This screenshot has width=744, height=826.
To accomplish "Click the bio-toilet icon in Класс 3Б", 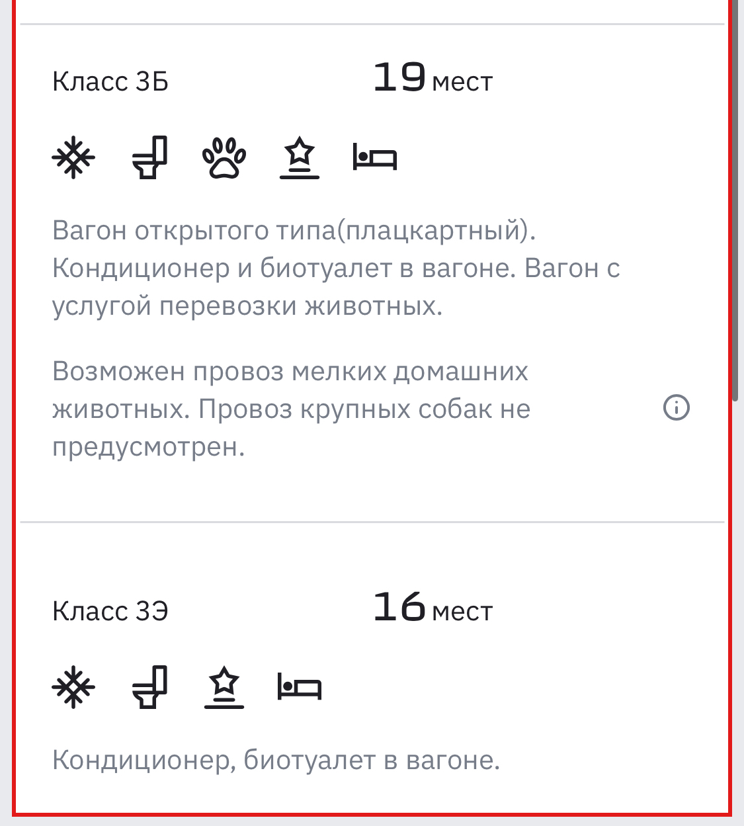I will (150, 158).
